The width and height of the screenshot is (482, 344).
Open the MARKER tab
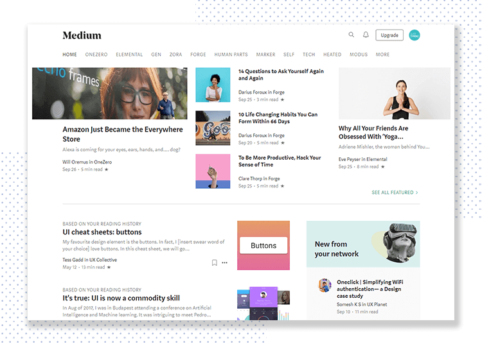[265, 55]
